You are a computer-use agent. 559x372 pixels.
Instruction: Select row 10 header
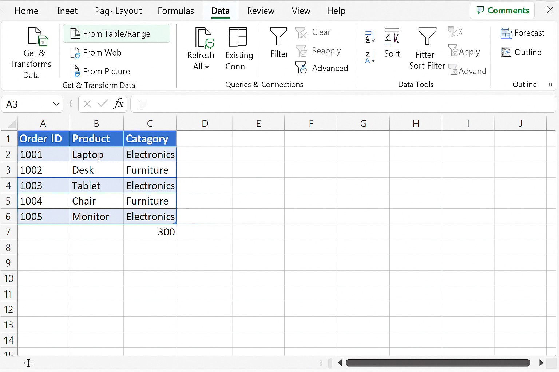[x=8, y=278]
